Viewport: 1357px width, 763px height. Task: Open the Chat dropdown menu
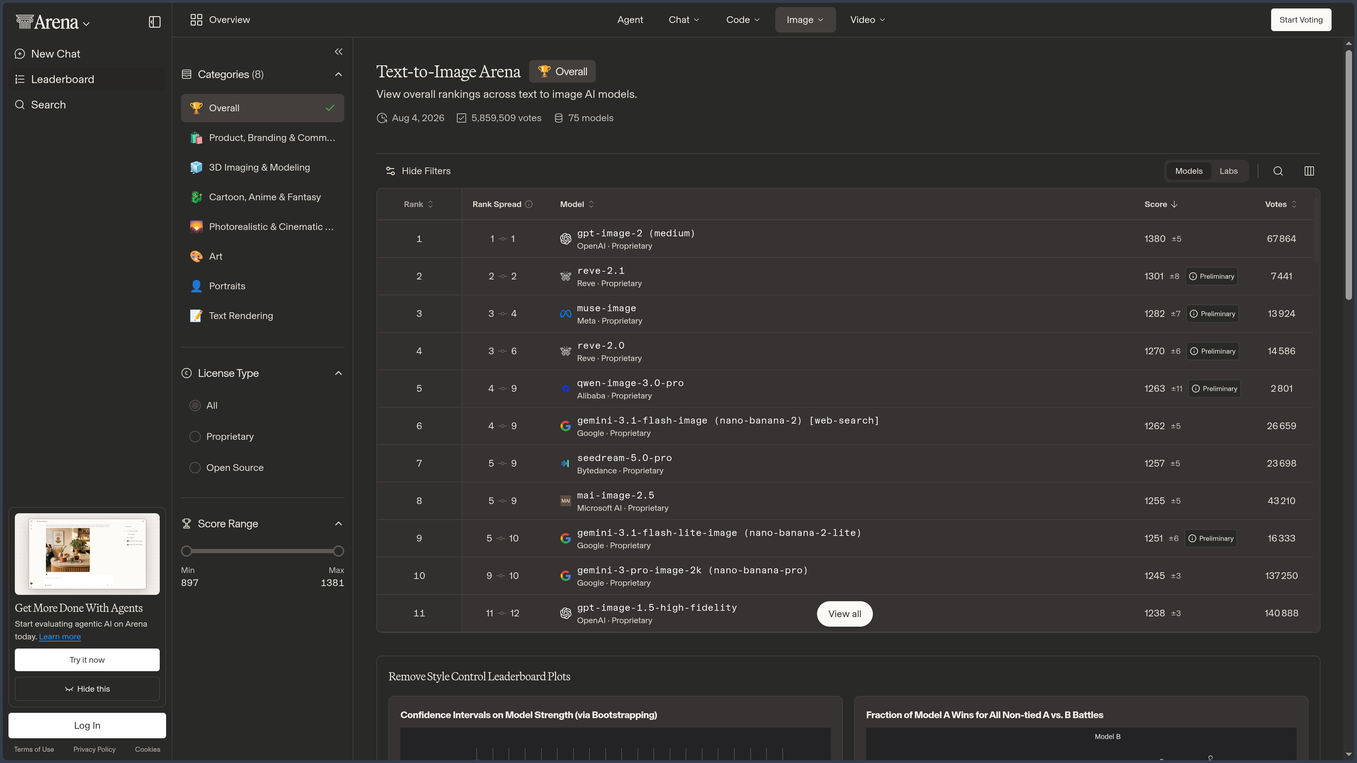click(x=684, y=19)
